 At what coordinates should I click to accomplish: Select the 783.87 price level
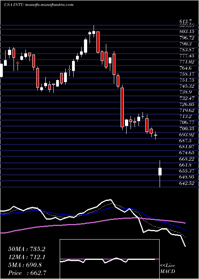(x=187, y=50)
